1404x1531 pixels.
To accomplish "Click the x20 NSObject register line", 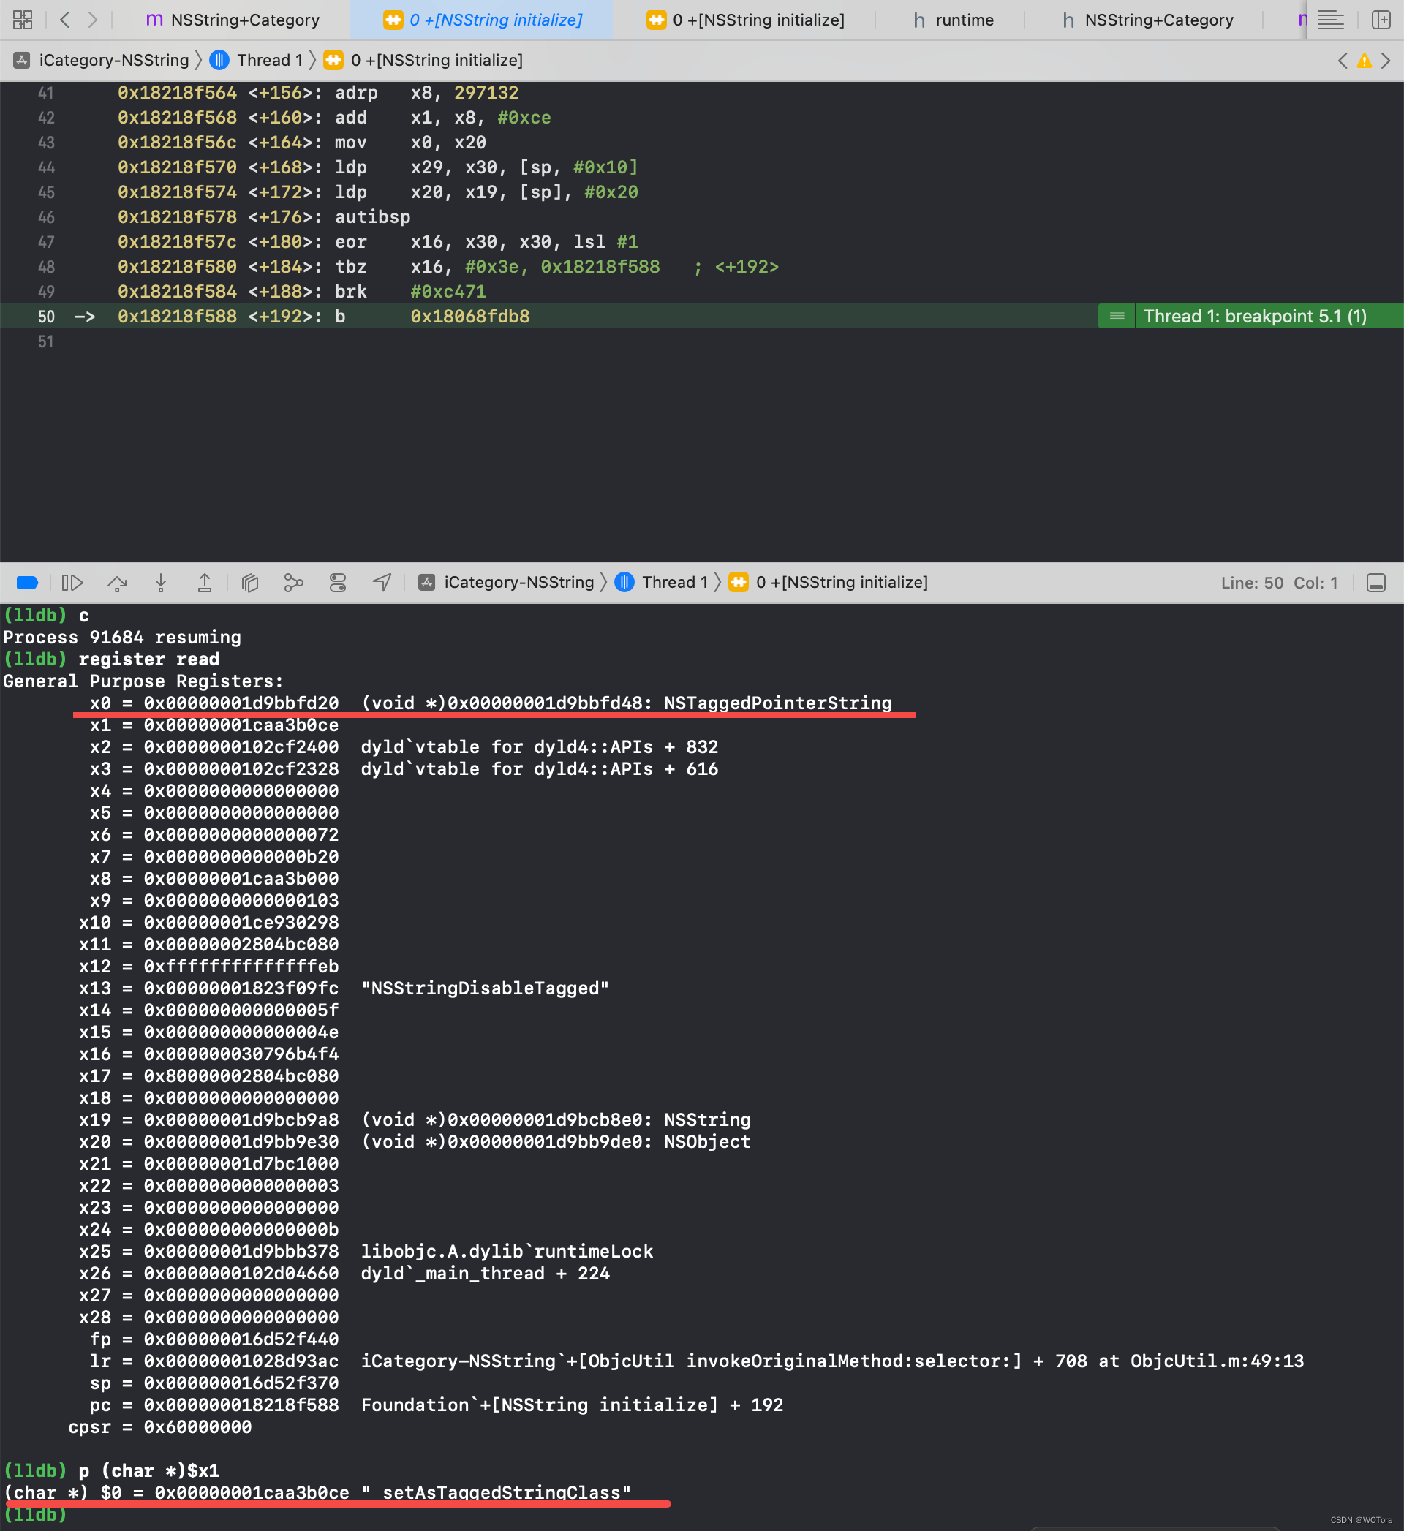I will coord(415,1141).
